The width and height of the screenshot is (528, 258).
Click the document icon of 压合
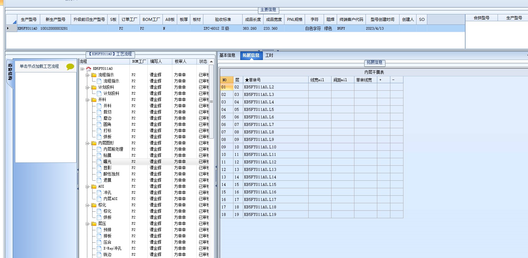99,242
